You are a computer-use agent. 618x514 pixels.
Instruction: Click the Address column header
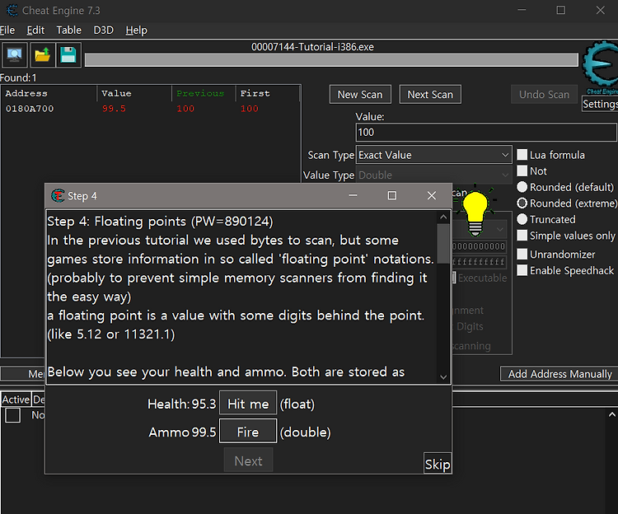pyautogui.click(x=49, y=93)
